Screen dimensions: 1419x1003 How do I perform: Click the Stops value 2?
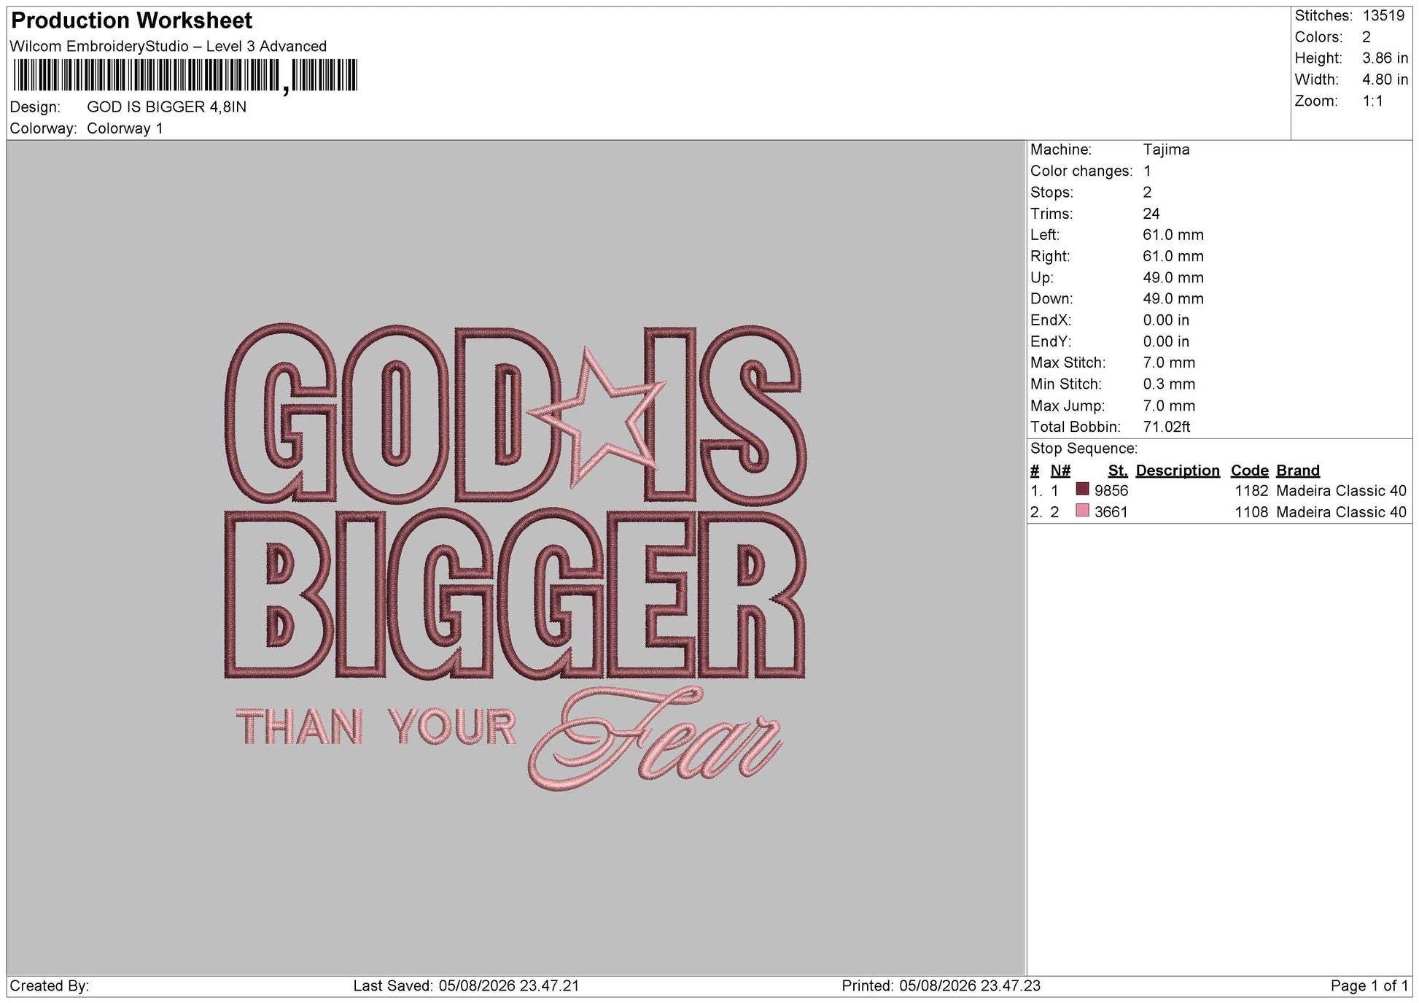point(1147,193)
